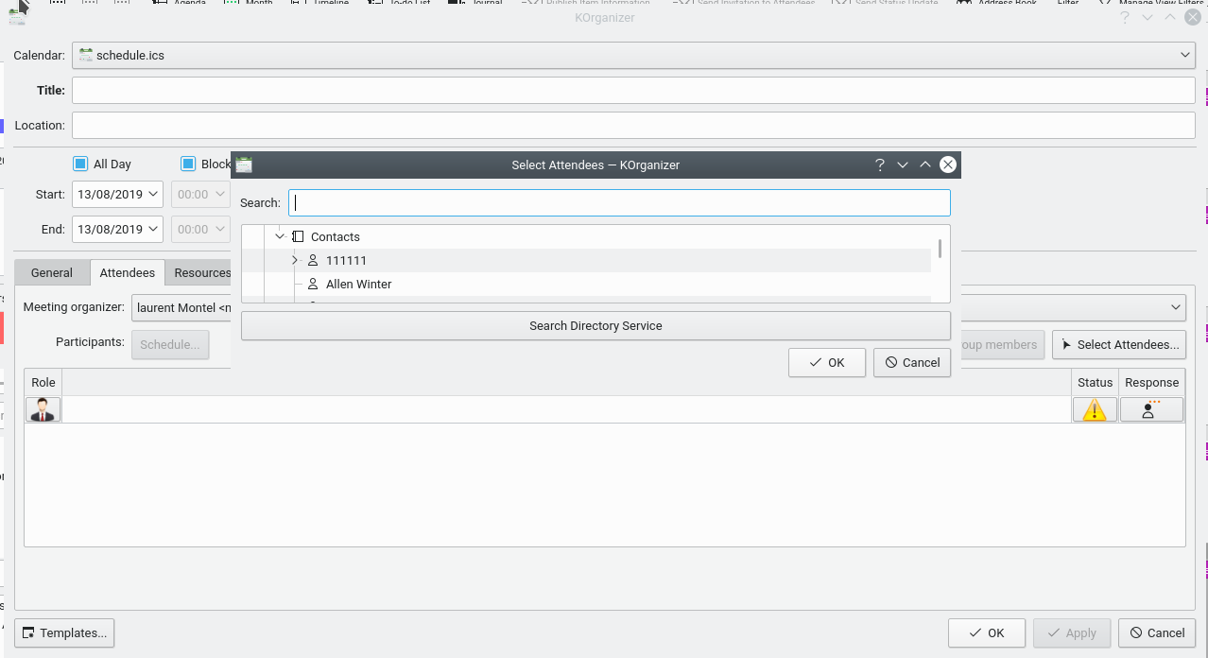Viewport: 1208px width, 658px height.
Task: Click the Search field in Select Attendees
Action: tap(619, 203)
